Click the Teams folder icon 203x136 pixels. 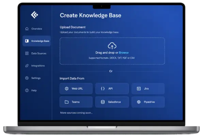pyautogui.click(x=66, y=102)
